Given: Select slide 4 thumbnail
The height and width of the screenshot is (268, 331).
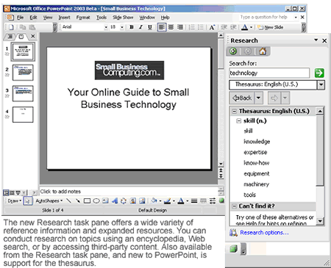Looking at the screenshot, I should pyautogui.click(x=23, y=115).
